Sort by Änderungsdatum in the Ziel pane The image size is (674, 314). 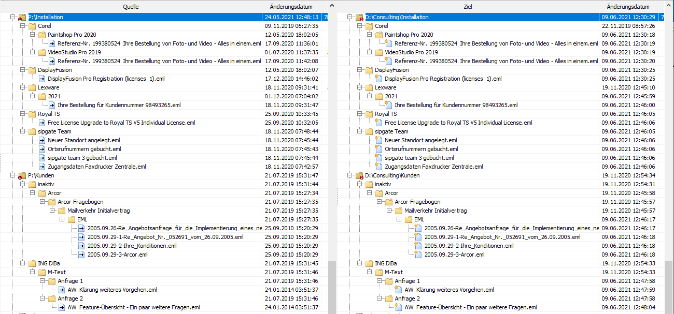[627, 7]
